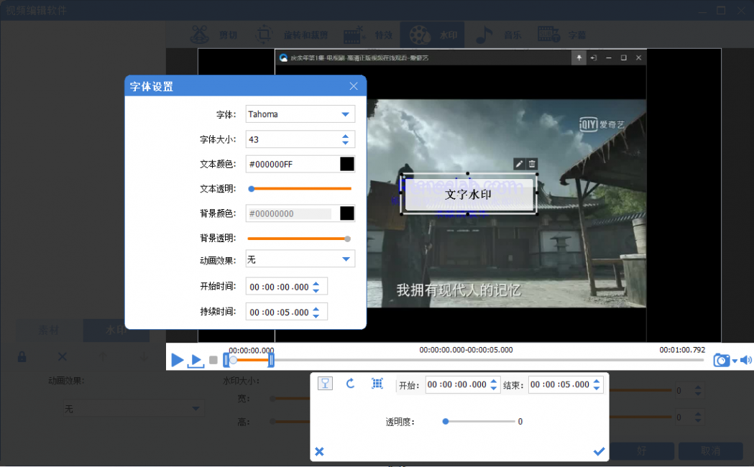
Task: Click the pencil edit icon above the watermark
Action: [519, 164]
